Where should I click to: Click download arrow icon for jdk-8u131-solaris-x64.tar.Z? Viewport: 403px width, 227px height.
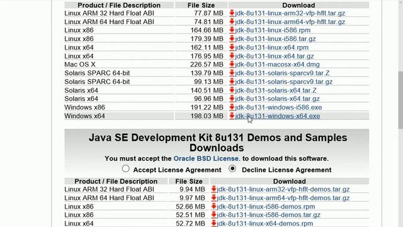(232, 90)
